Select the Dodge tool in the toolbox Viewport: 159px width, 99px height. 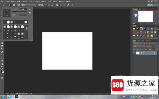point(2,49)
